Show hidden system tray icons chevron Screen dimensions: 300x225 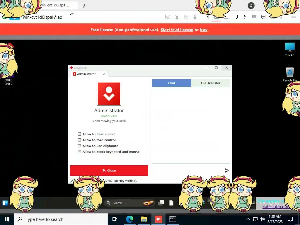(x=248, y=219)
